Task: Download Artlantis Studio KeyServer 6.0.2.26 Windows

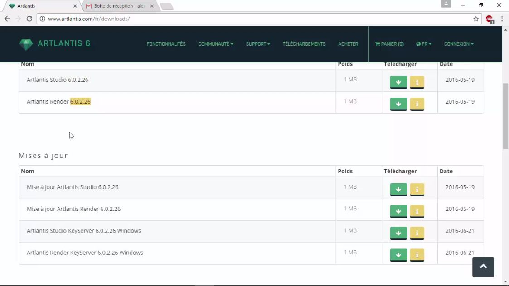Action: [398, 233]
